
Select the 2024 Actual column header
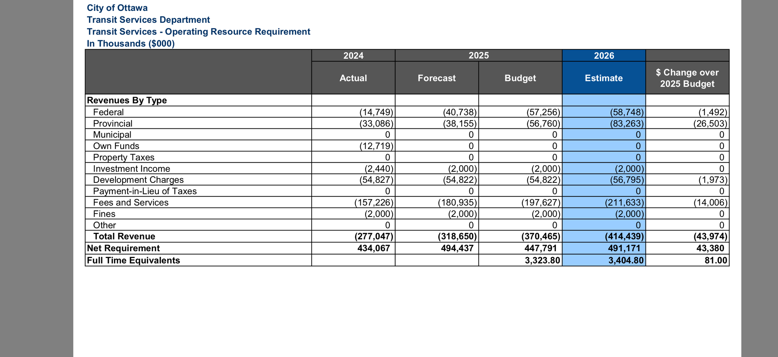point(353,78)
